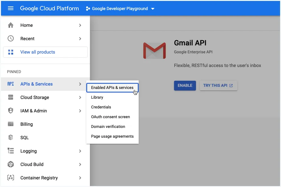Click the ENABLE button for Gmail API

tap(185, 86)
